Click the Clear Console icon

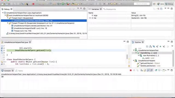point(142,70)
